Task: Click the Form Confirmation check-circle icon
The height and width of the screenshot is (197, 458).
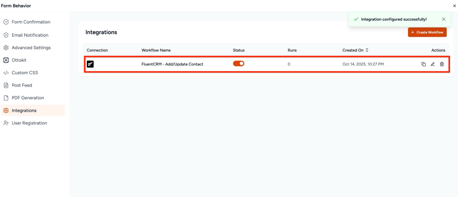Action: [6, 22]
